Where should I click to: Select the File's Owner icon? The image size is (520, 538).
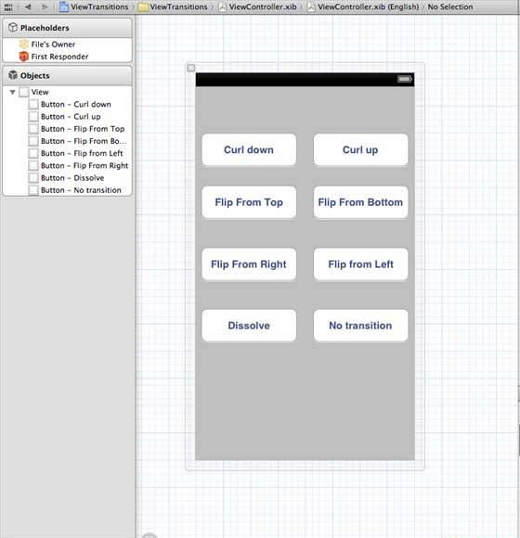(x=24, y=45)
